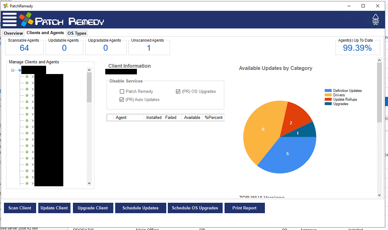Image resolution: width=388 pixels, height=230 pixels.
Task: Sort the table by %Percent column
Action: 213,118
